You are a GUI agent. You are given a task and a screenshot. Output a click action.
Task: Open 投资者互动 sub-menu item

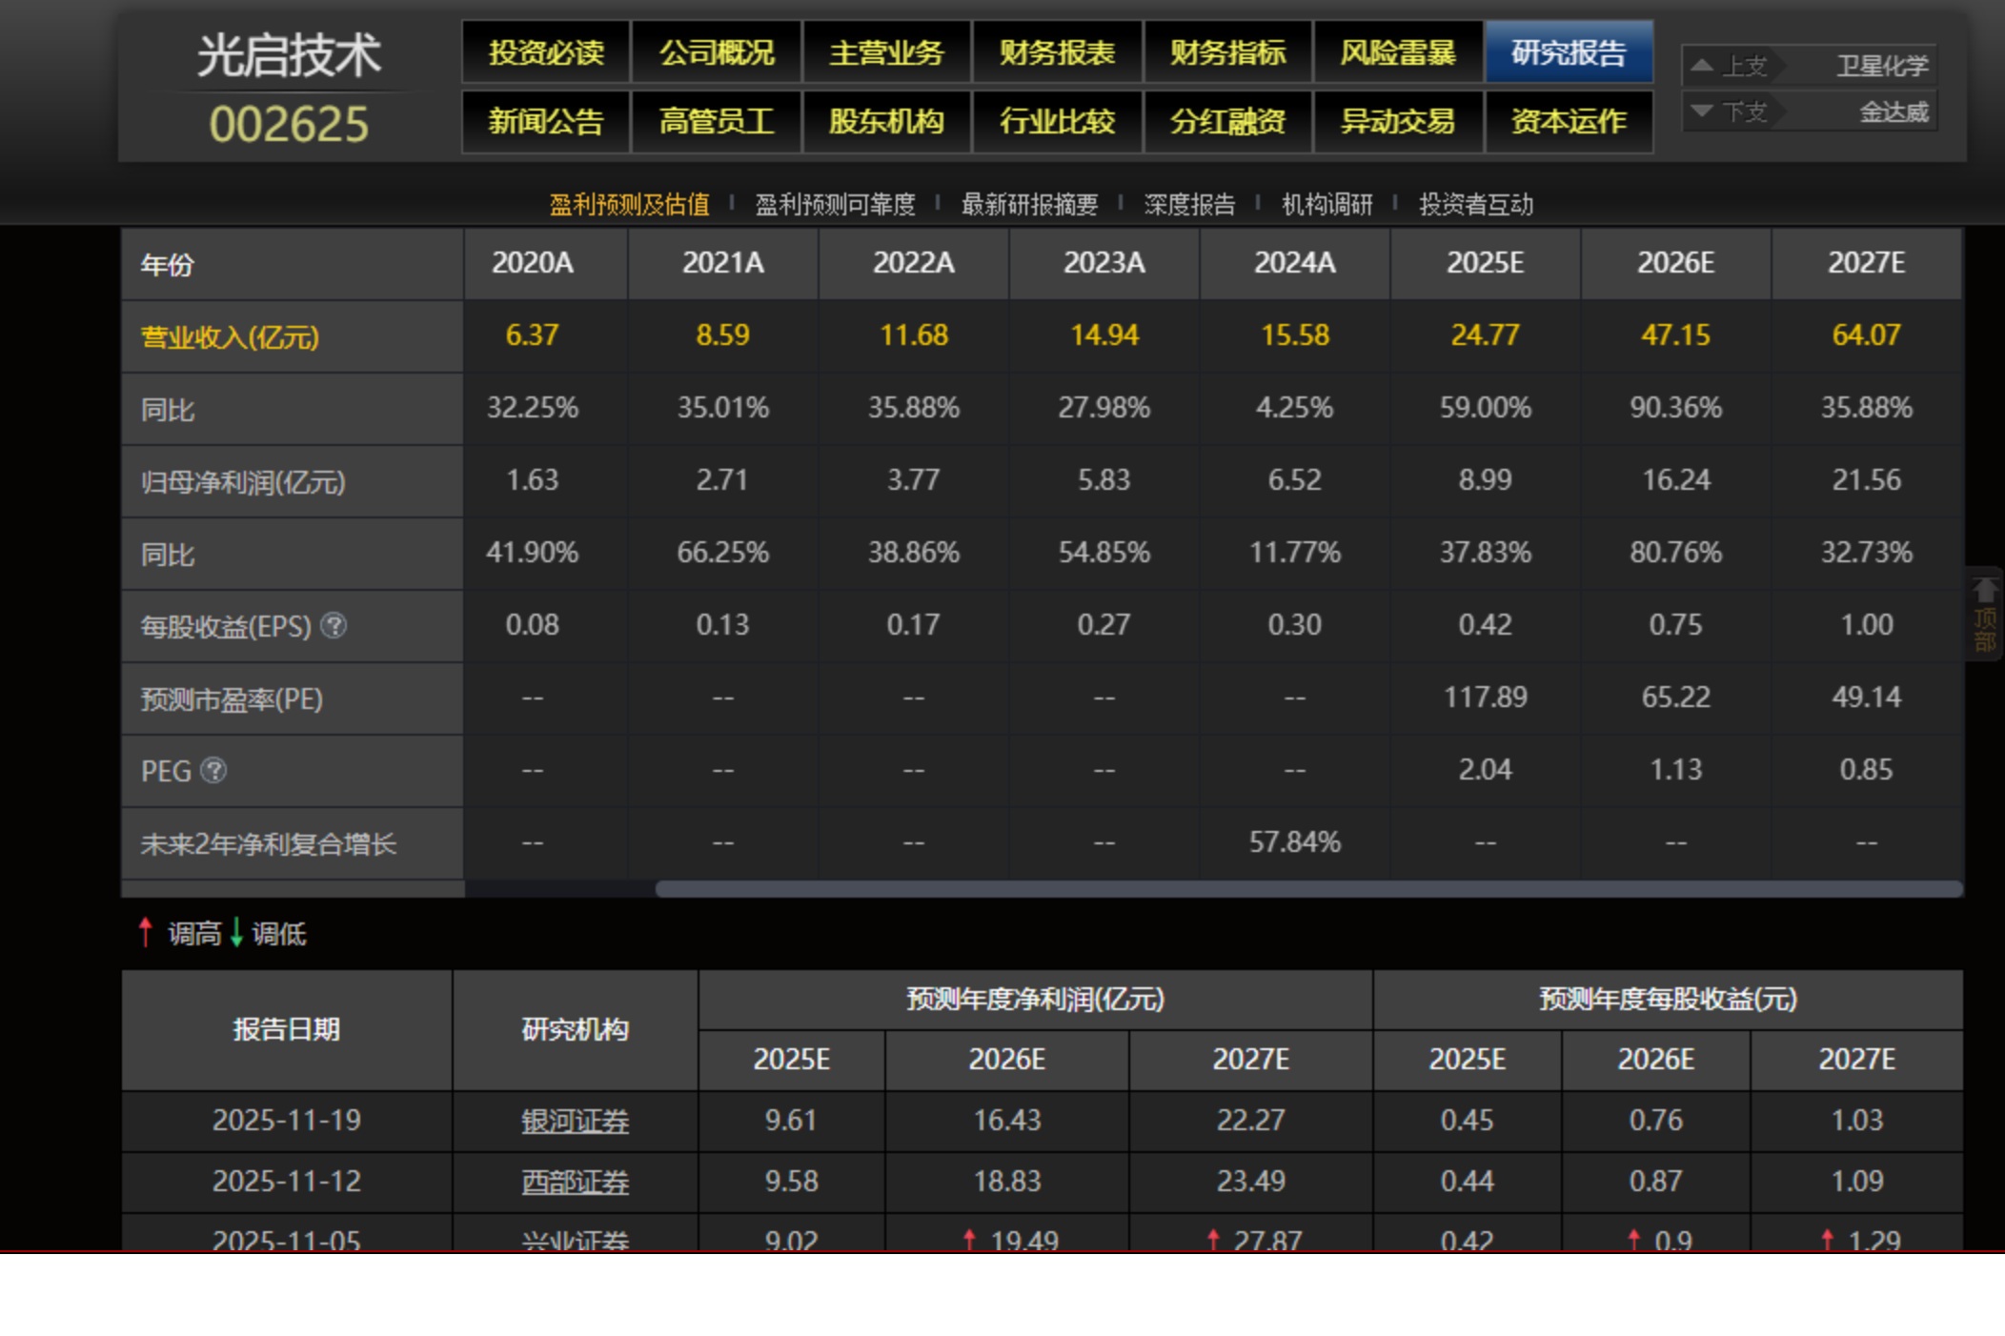(x=1475, y=204)
